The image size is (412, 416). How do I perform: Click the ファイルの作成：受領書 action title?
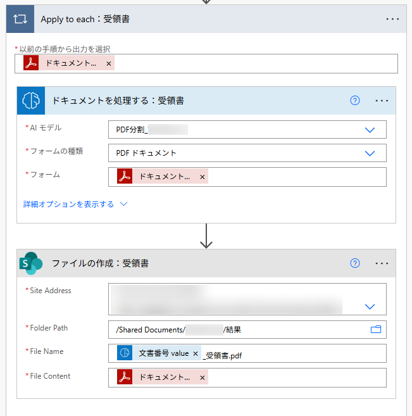[100, 263]
